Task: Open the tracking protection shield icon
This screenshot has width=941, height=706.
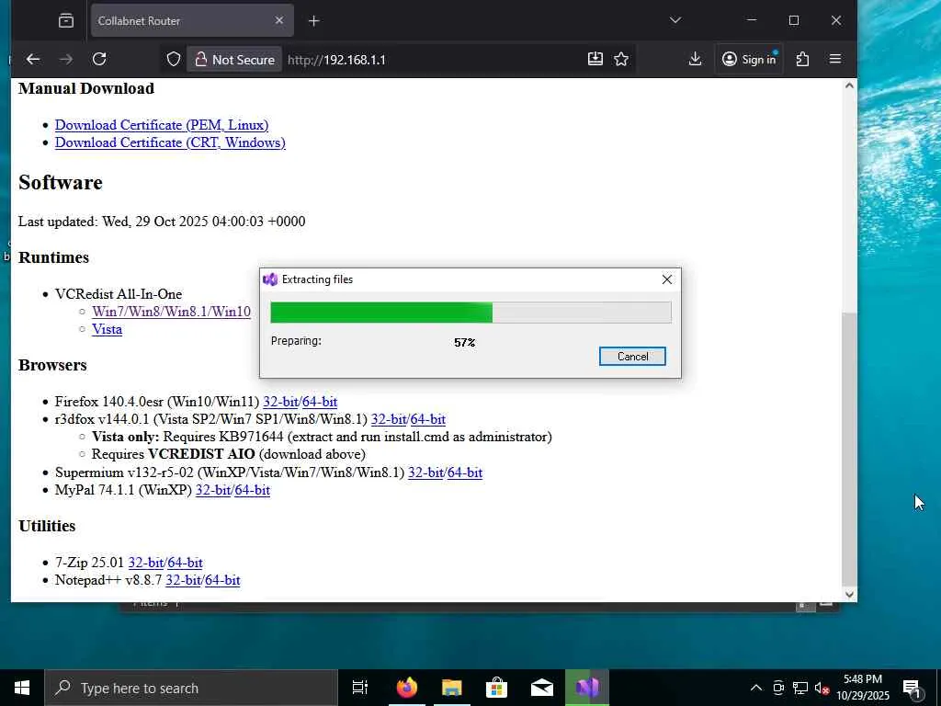Action: (174, 59)
